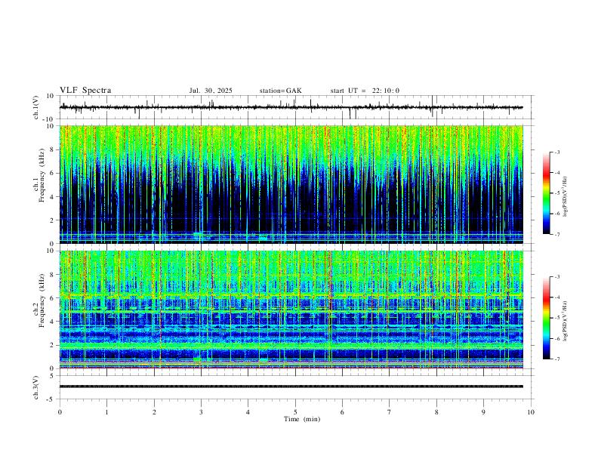598x462 pixels.
Task: Click the "start UT = 22:10:0" label
Action: coord(365,91)
